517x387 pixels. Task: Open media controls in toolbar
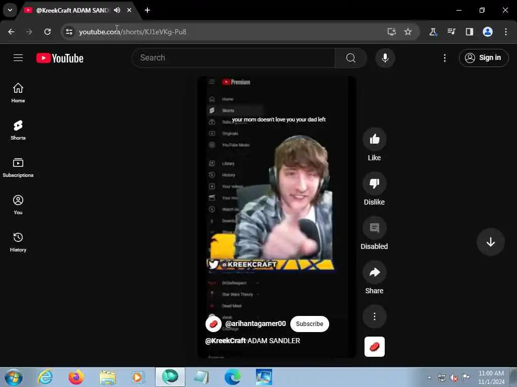pos(451,32)
